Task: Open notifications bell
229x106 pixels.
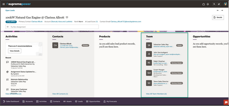Action: click(208, 4)
